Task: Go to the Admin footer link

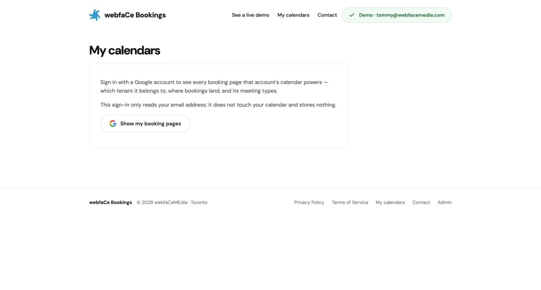Action: (x=444, y=202)
